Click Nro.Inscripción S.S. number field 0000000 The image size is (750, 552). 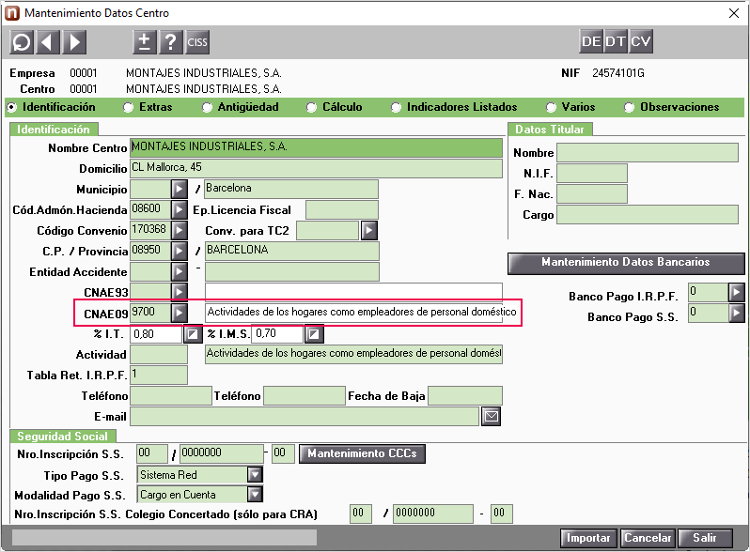[222, 453]
